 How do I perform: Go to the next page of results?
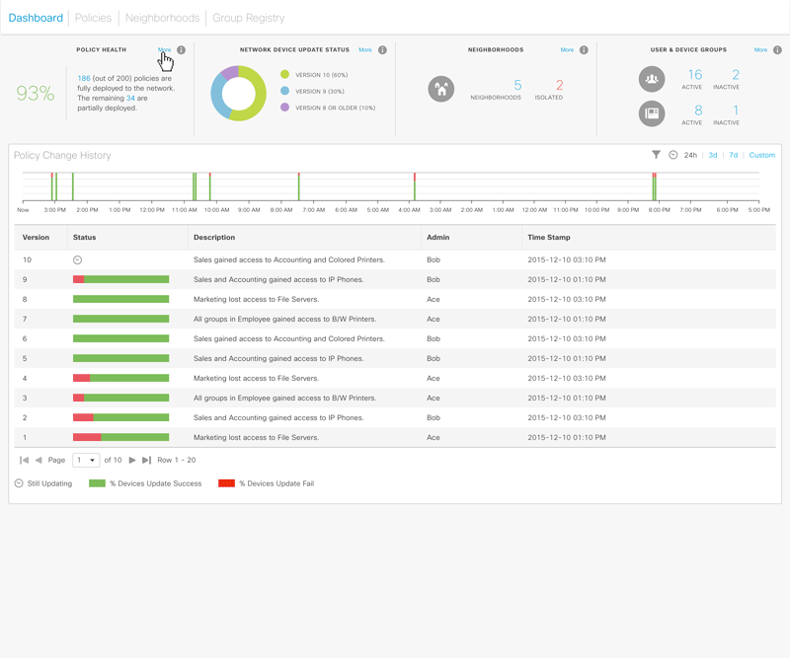[132, 461]
